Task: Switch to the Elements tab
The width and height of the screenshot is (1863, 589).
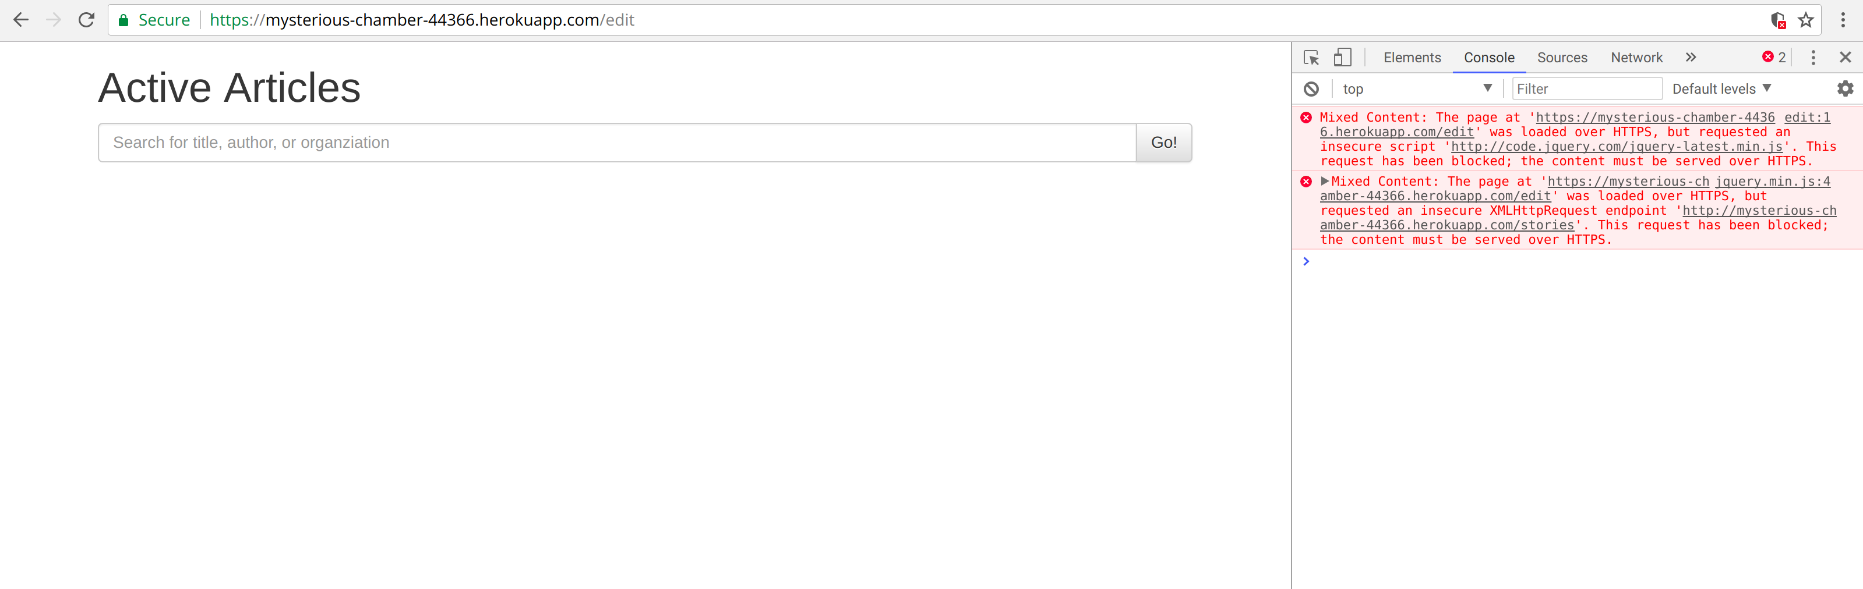Action: (1411, 57)
